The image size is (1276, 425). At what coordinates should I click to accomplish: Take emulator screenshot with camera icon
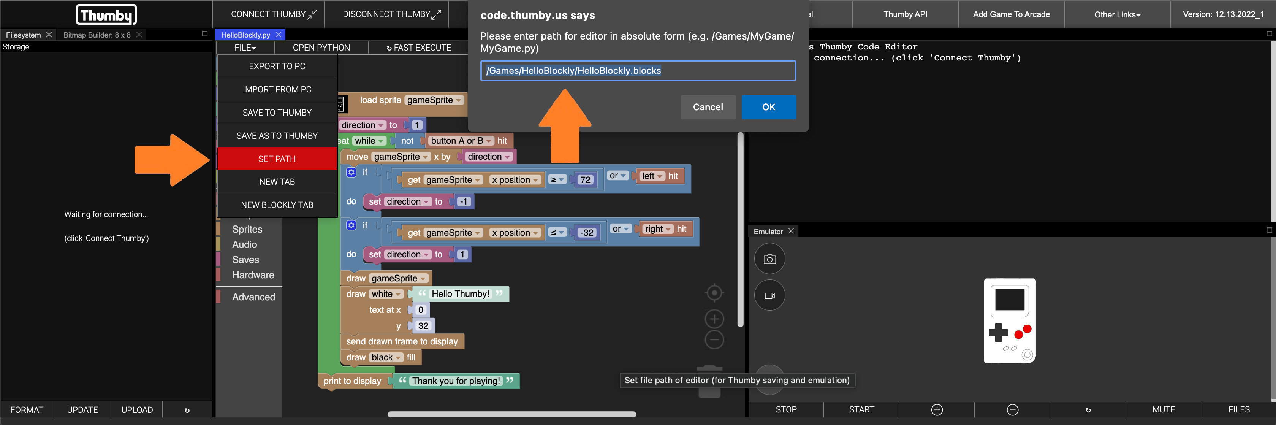tap(769, 259)
